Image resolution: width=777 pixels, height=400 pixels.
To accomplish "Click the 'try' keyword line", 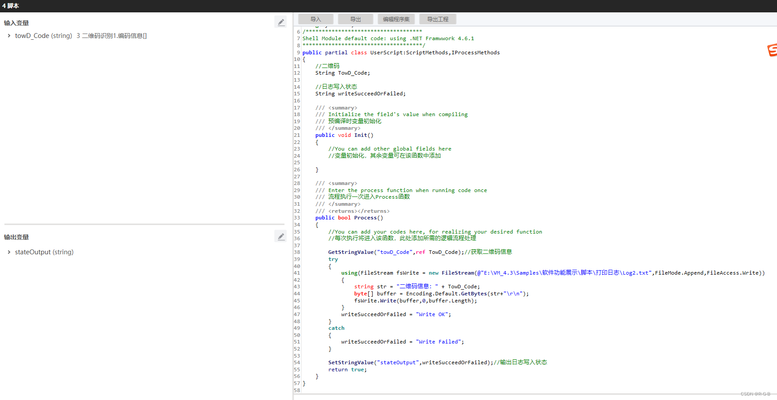I will coord(333,259).
